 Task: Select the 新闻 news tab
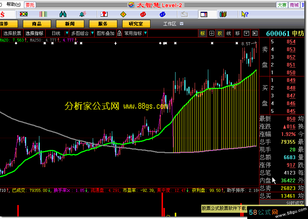click(70, 24)
